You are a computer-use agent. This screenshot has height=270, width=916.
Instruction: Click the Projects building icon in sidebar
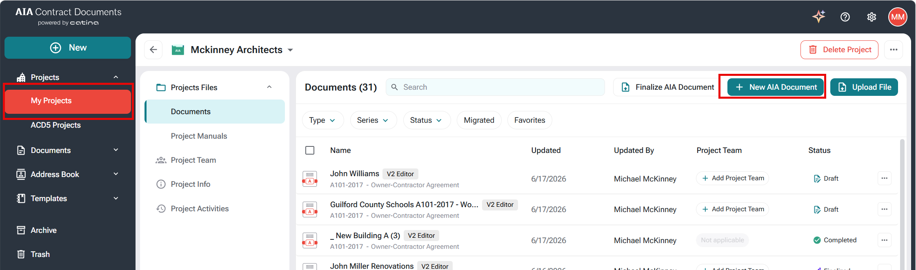point(21,77)
